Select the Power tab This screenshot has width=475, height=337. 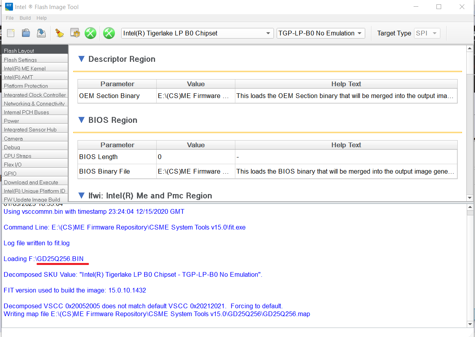(34, 120)
